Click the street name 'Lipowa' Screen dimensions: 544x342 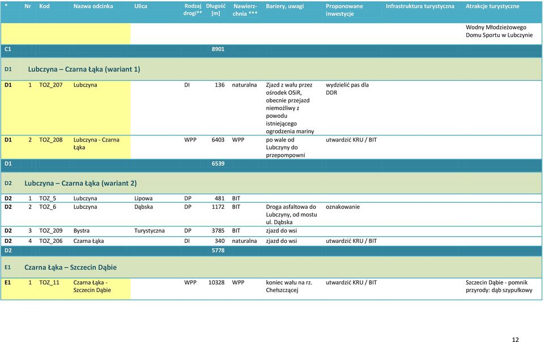(143, 199)
